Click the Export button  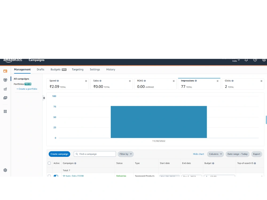pos(257,154)
